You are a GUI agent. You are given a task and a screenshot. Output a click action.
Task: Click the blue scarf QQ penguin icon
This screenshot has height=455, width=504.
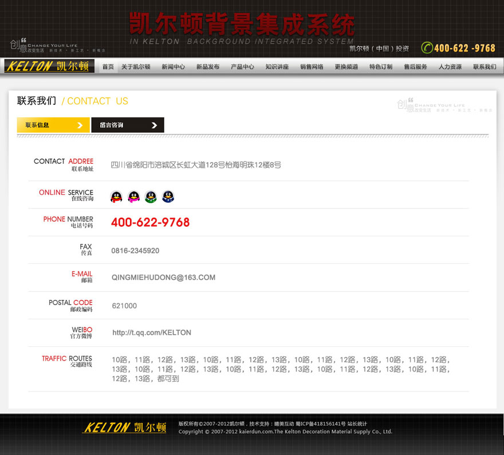tap(168, 196)
